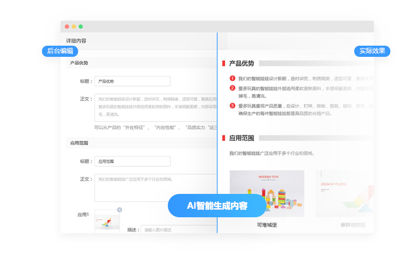The height and width of the screenshot is (255, 410).
Task: Select the 实际效果 label badge
Action: [372, 51]
